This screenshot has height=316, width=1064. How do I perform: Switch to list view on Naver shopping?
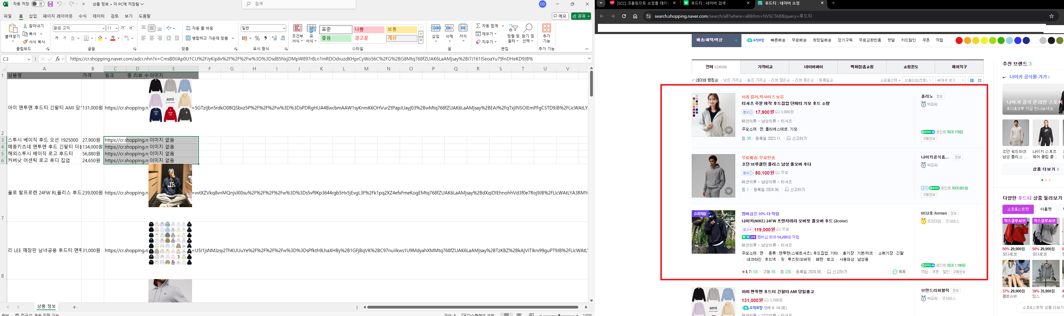[972, 80]
